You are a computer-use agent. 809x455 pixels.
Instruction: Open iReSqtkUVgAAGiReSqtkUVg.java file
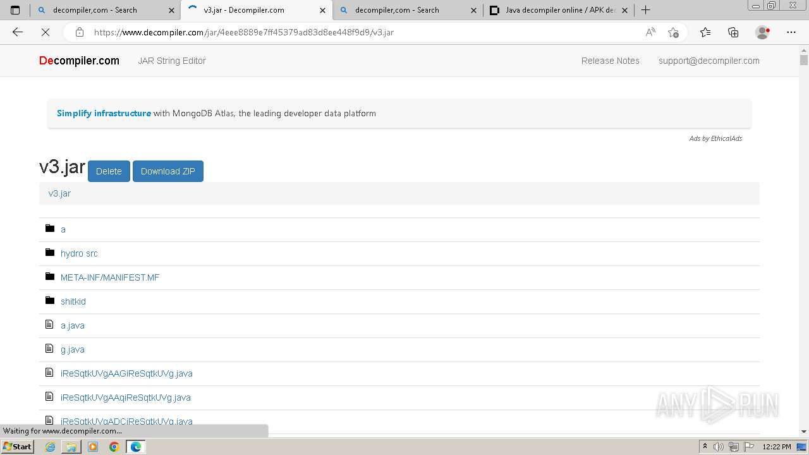(x=126, y=373)
